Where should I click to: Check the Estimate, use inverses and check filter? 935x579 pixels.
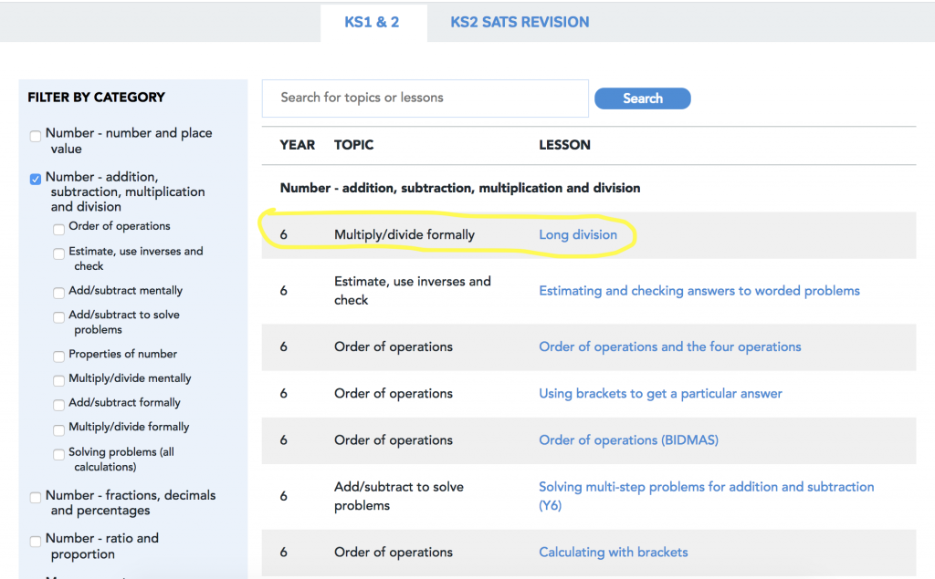58,253
